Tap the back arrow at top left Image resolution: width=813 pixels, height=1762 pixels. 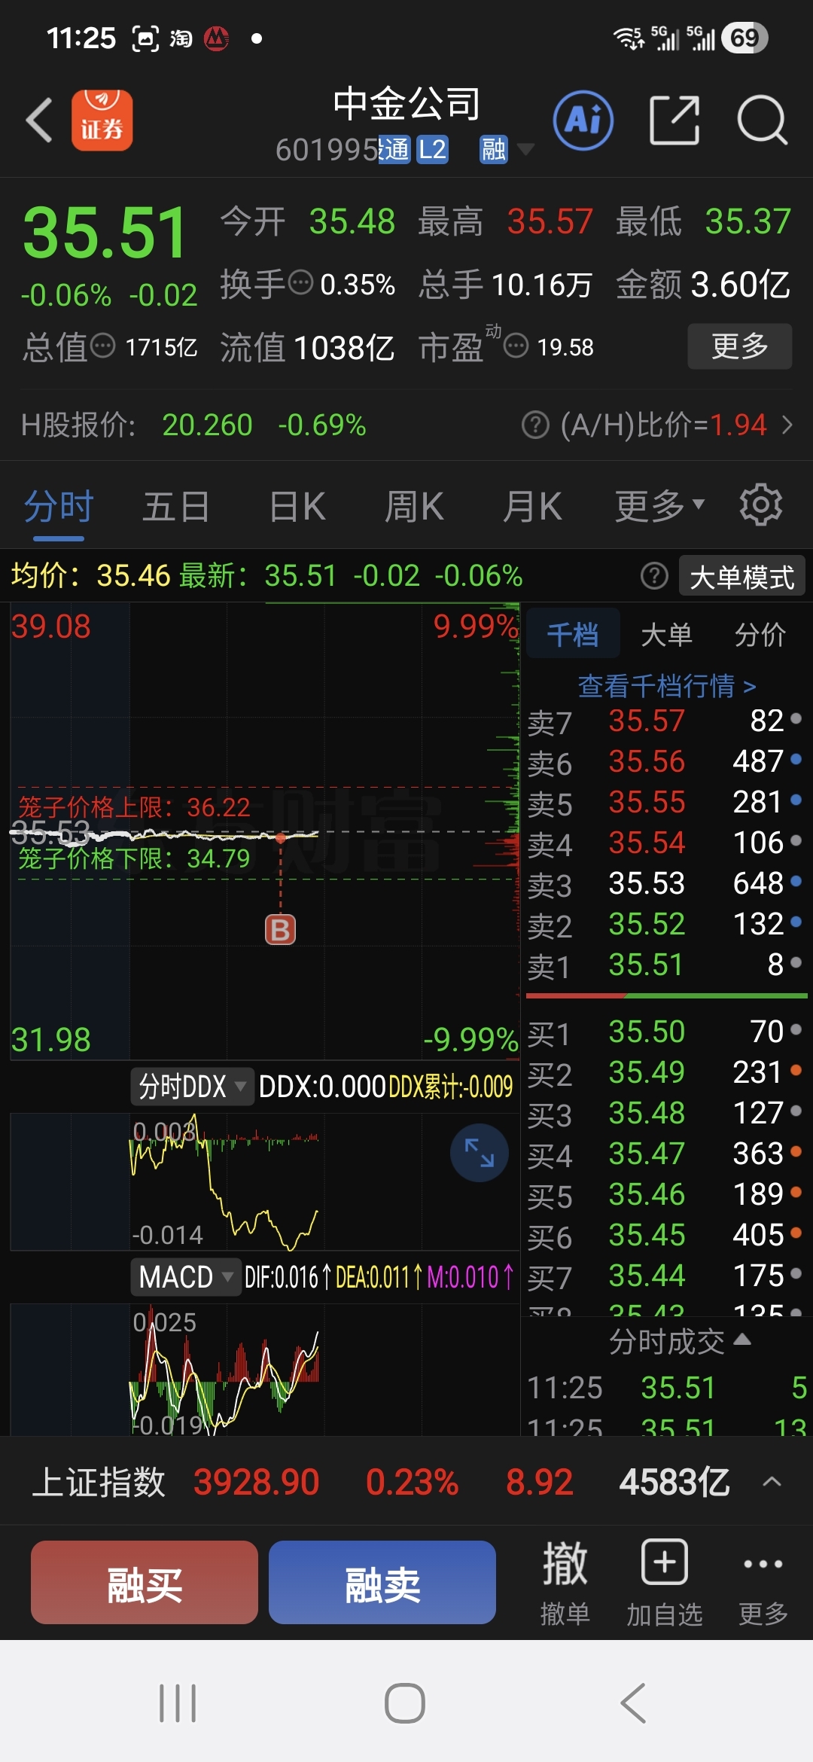pyautogui.click(x=39, y=120)
